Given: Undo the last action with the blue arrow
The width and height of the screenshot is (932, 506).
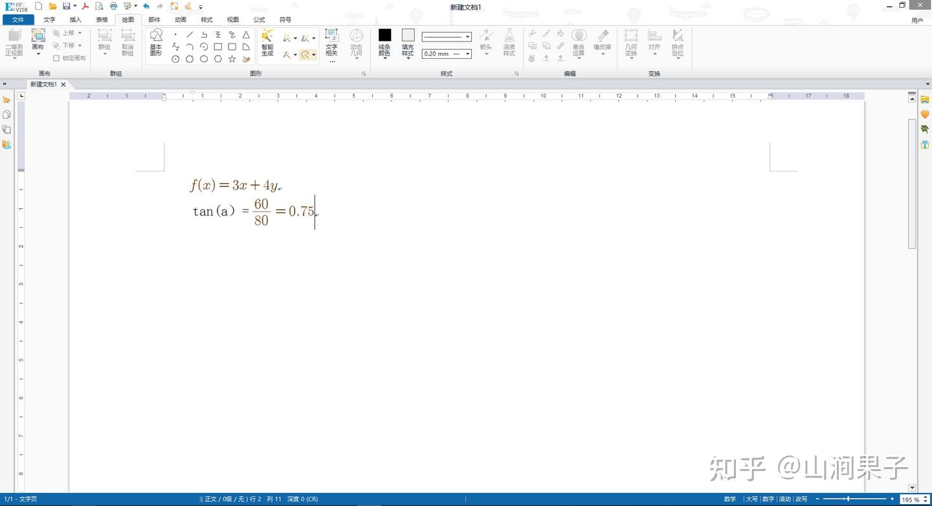Looking at the screenshot, I should [146, 6].
